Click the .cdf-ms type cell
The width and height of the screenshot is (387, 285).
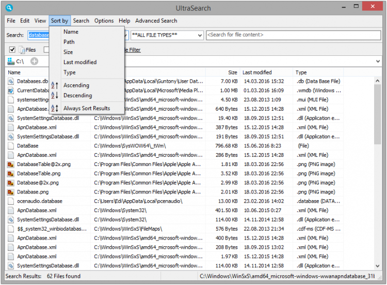(318, 229)
